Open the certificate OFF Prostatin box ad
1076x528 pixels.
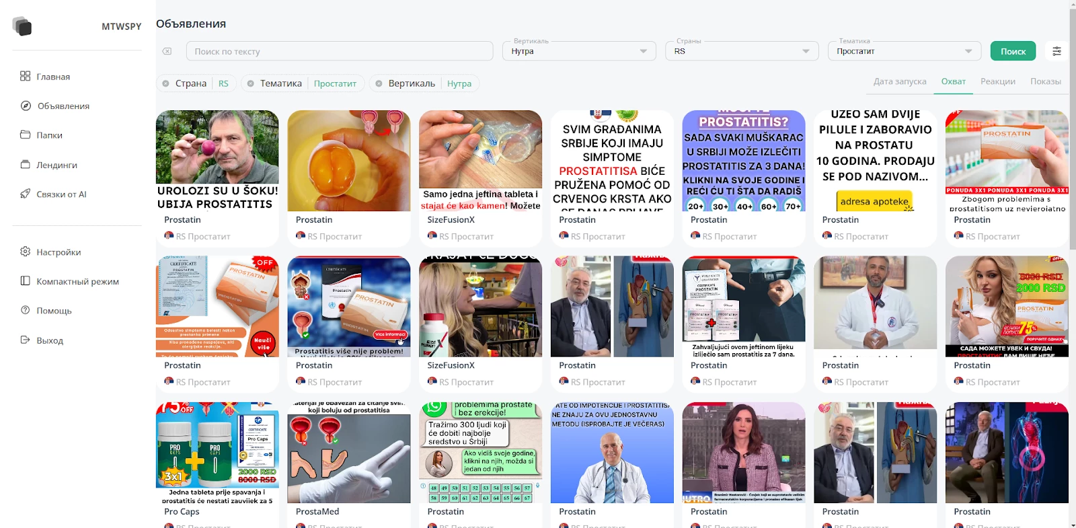coord(217,306)
